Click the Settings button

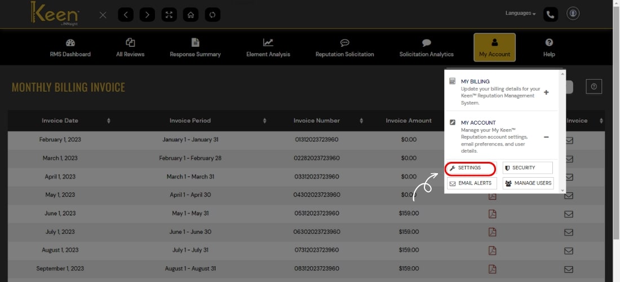(x=470, y=168)
